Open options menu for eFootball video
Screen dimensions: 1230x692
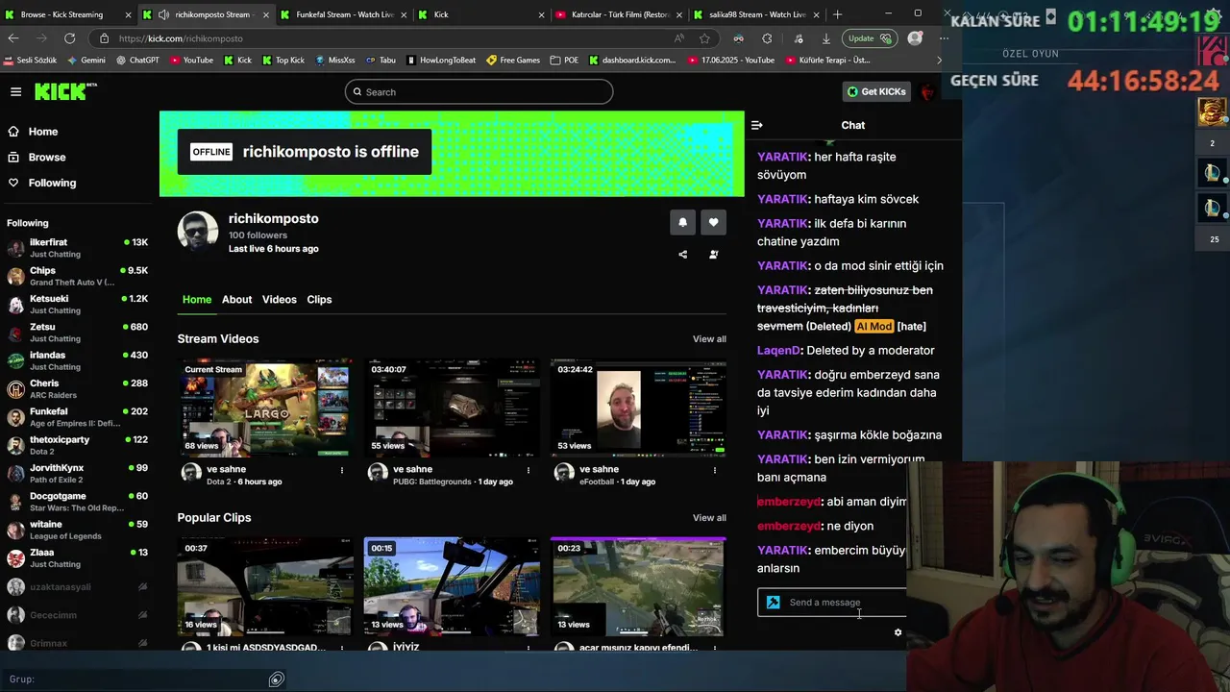[714, 470]
